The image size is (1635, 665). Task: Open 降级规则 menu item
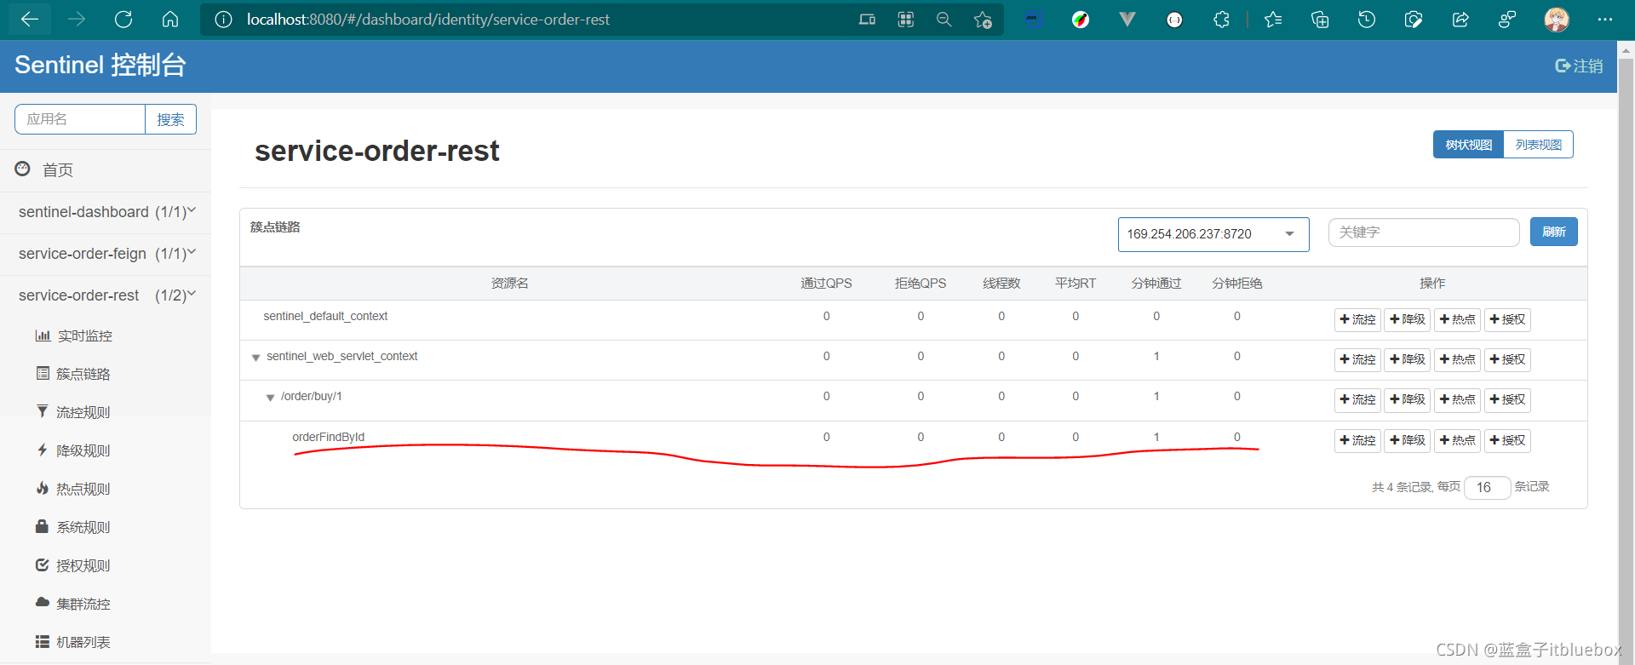pyautogui.click(x=73, y=450)
